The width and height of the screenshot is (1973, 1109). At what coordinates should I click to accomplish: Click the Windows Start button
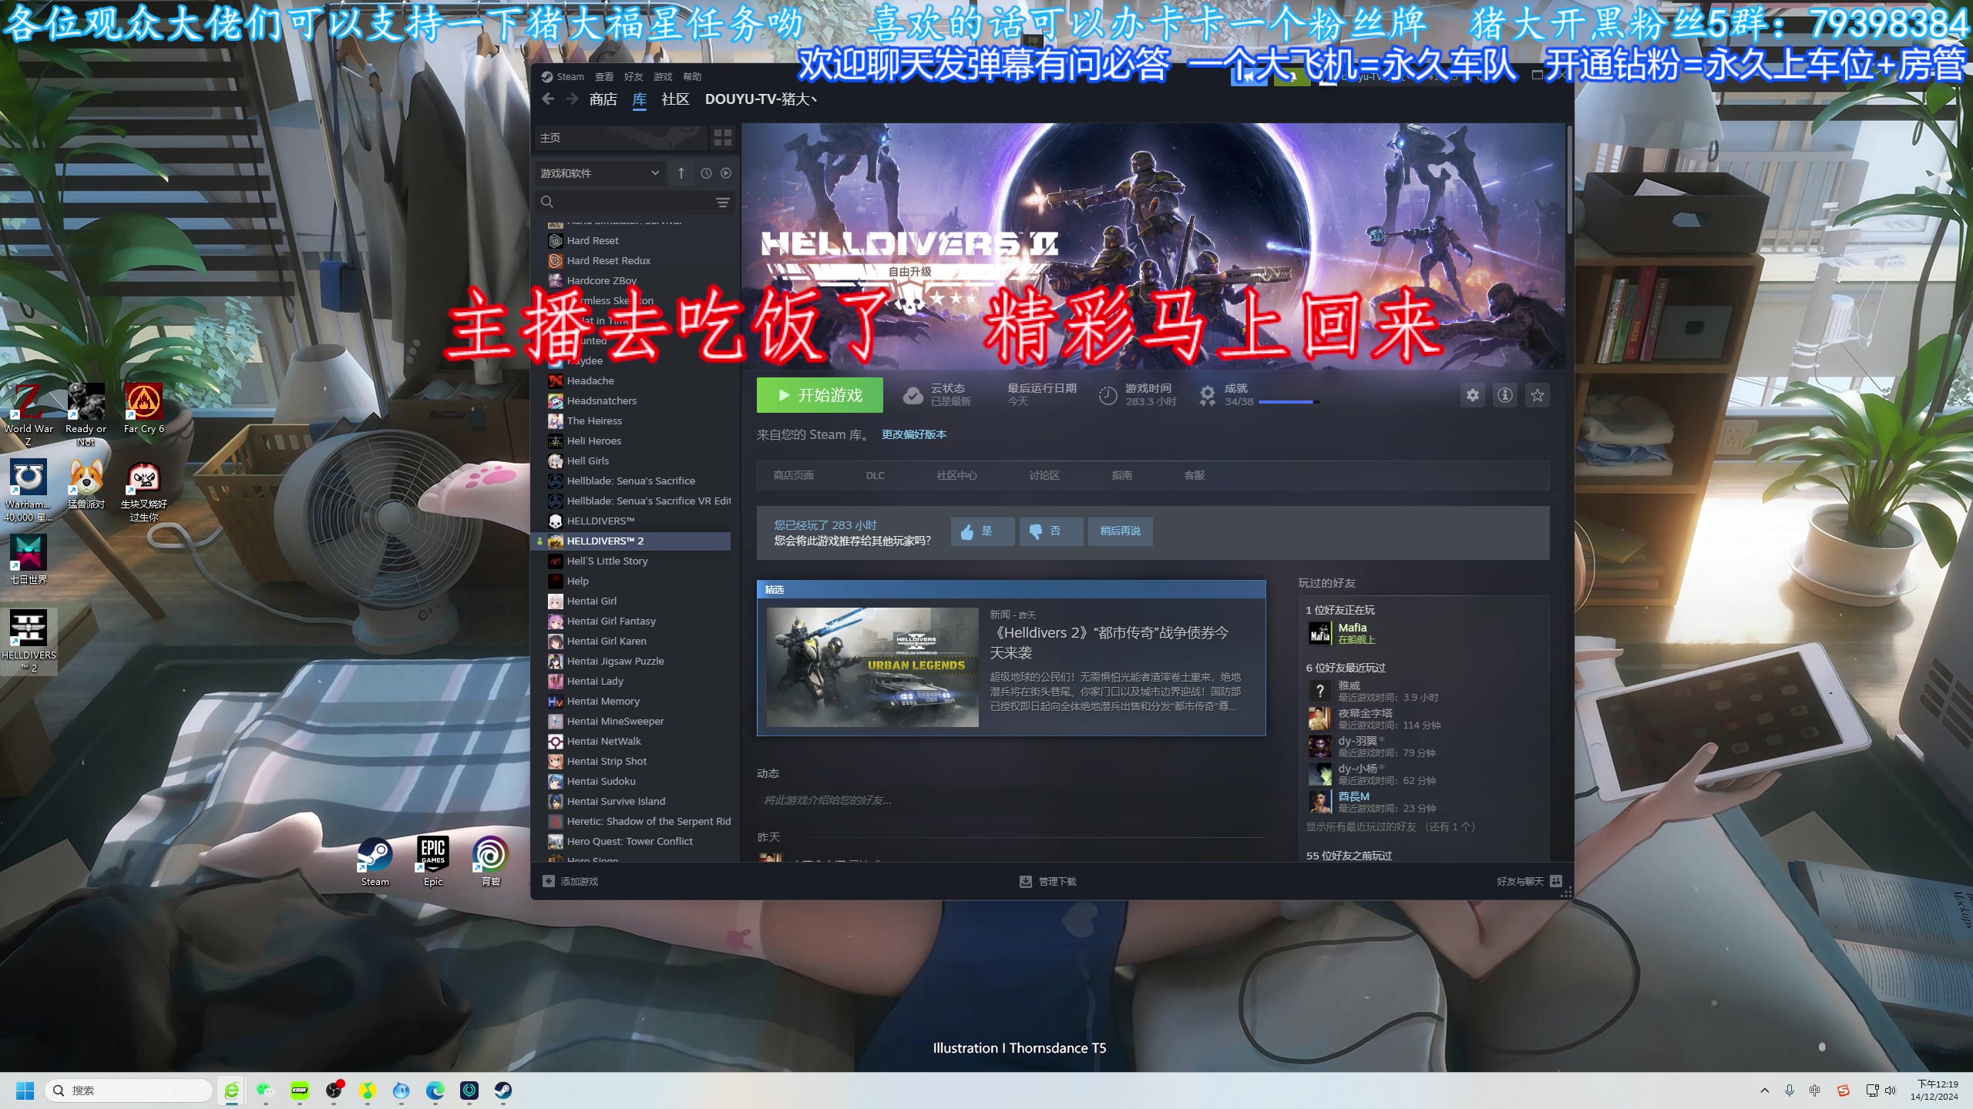(x=25, y=1091)
